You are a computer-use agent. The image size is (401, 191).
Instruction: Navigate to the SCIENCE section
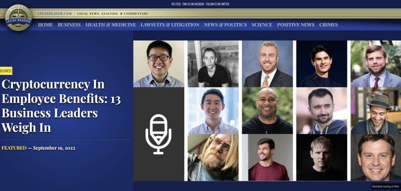click(262, 25)
